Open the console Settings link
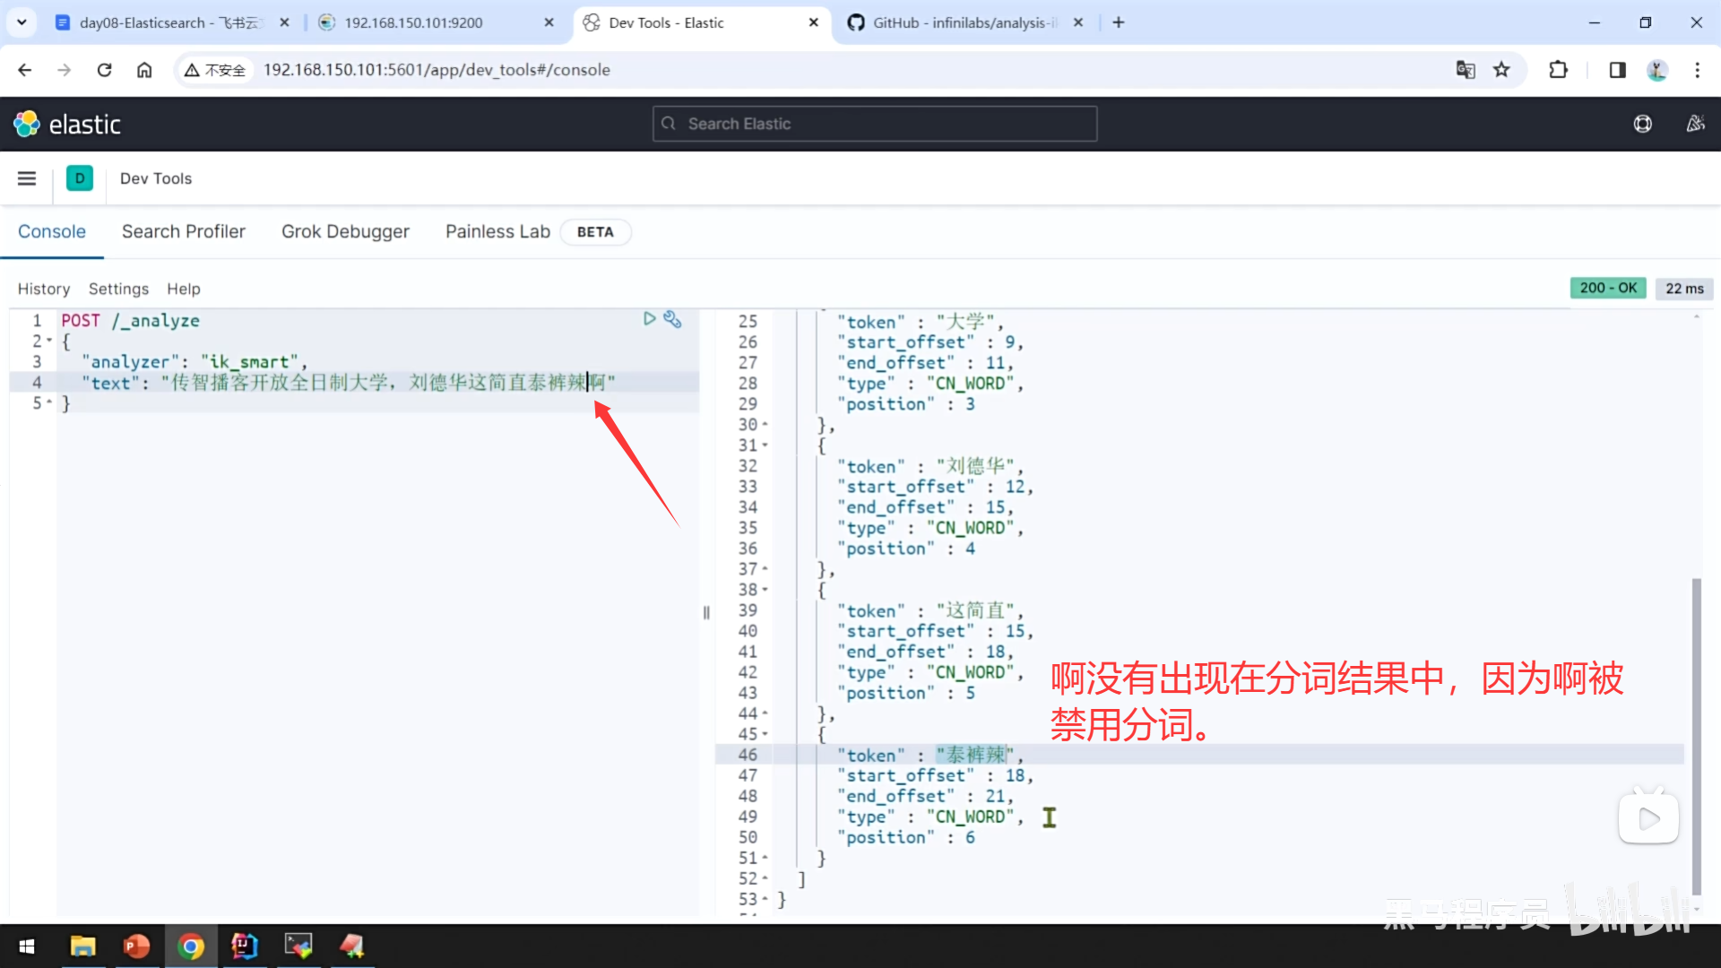 point(118,289)
